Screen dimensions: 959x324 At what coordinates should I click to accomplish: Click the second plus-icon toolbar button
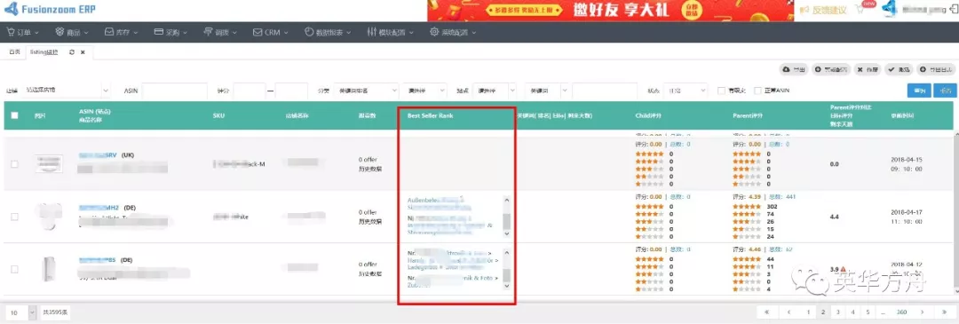[830, 70]
